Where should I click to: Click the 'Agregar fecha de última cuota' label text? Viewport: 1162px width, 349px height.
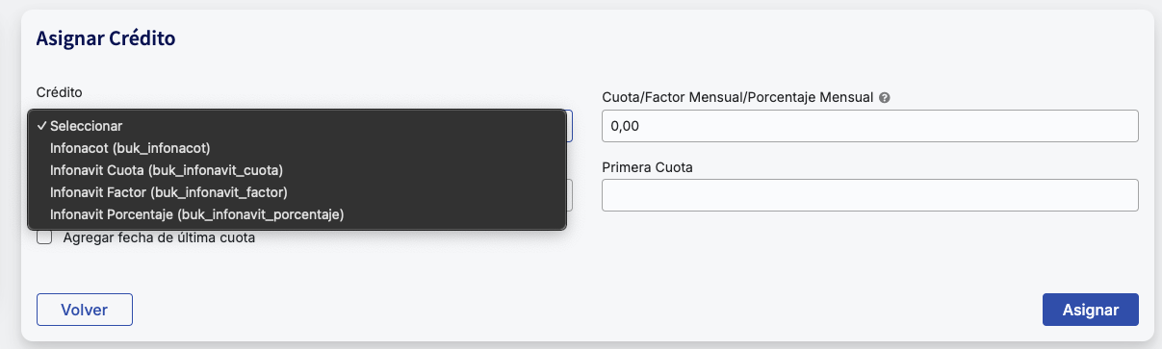(159, 237)
